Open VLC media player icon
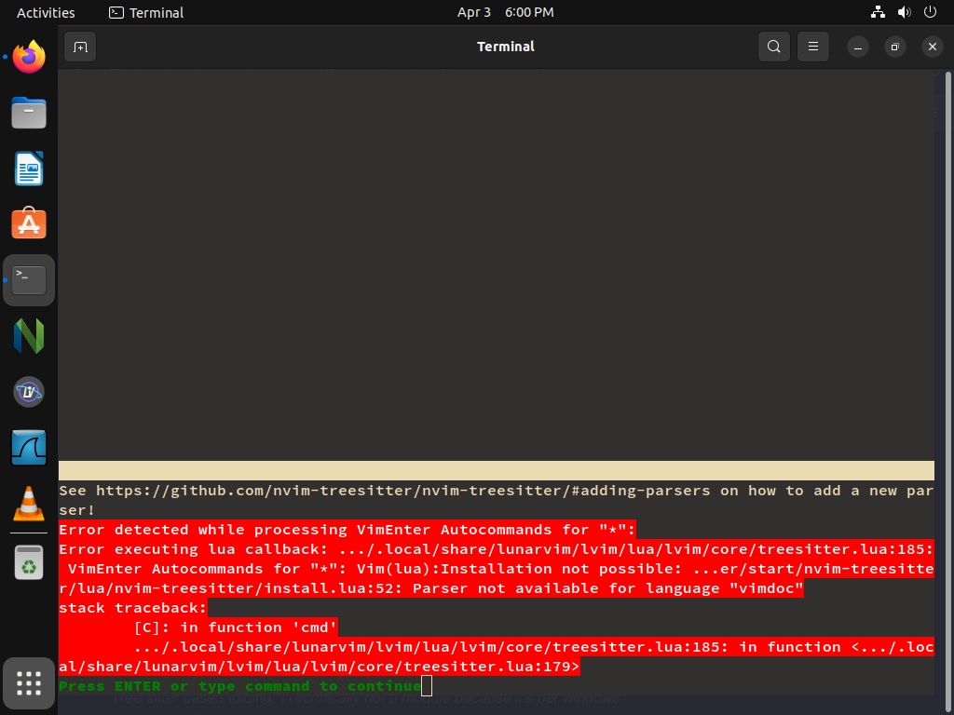The width and height of the screenshot is (954, 715). (x=29, y=504)
